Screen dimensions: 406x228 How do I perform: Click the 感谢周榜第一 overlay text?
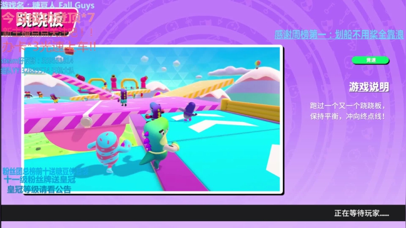coord(339,34)
